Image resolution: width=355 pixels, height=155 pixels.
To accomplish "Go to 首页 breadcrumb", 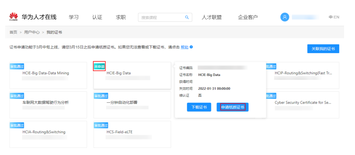I will (x=13, y=32).
